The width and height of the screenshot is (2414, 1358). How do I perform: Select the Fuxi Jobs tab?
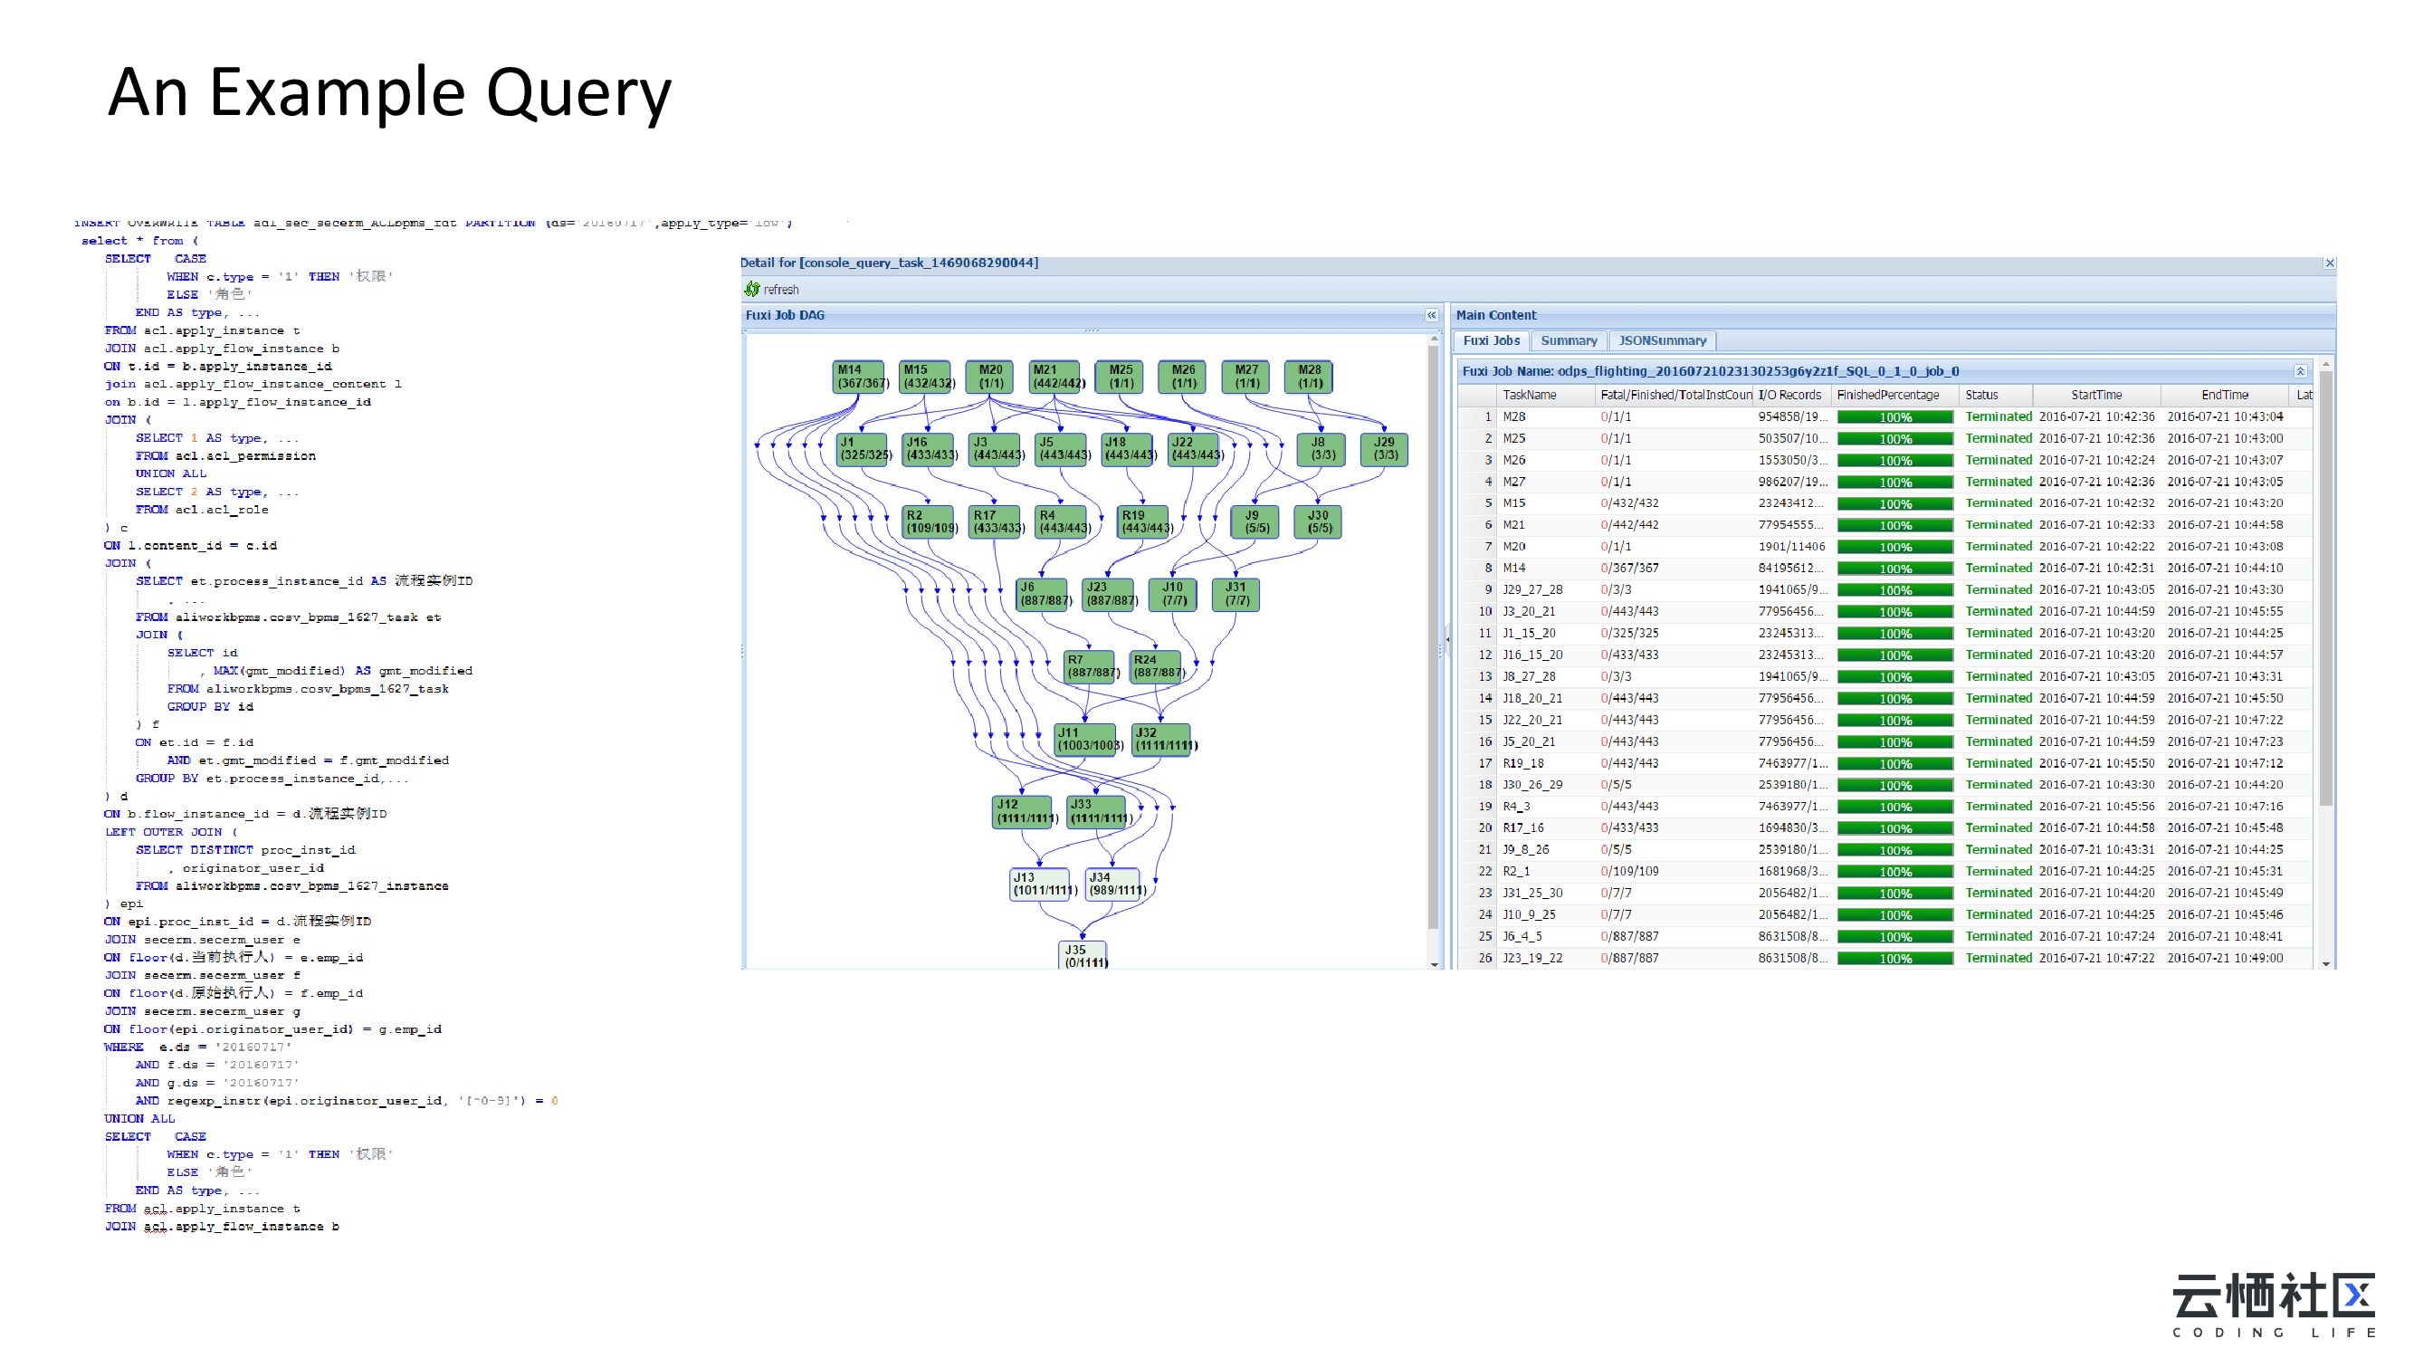coord(1491,341)
